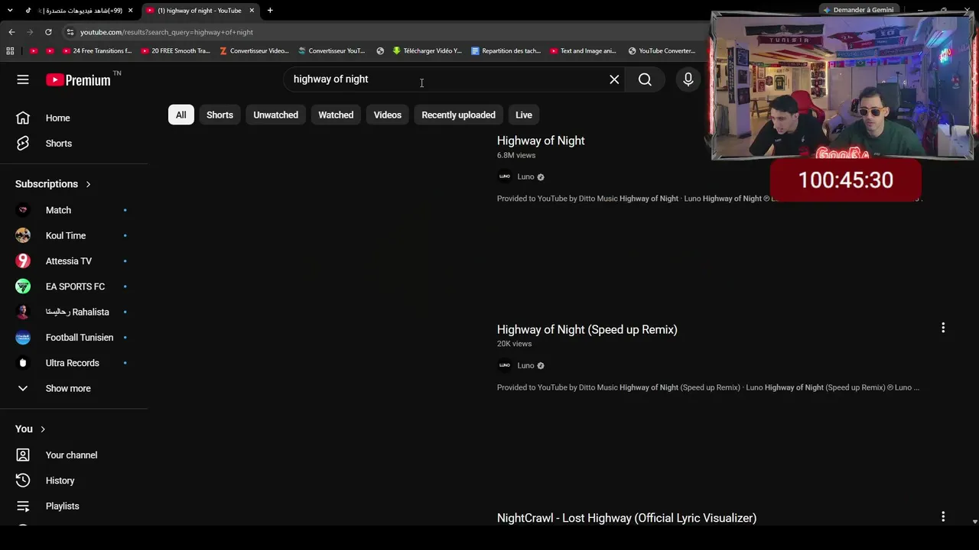Open the Highway of Night video title

click(x=541, y=141)
